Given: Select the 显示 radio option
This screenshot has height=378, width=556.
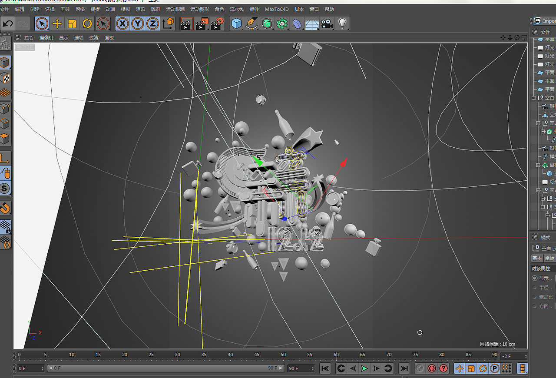Looking at the screenshot, I should [535, 278].
